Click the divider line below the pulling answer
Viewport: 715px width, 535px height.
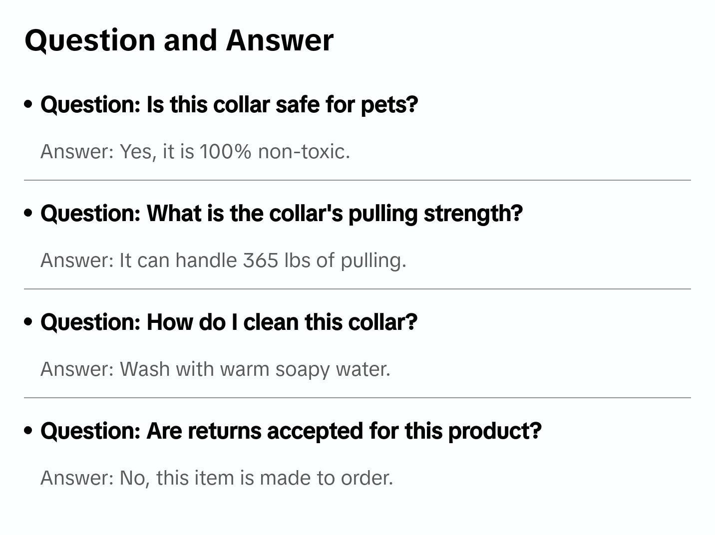[x=357, y=289]
